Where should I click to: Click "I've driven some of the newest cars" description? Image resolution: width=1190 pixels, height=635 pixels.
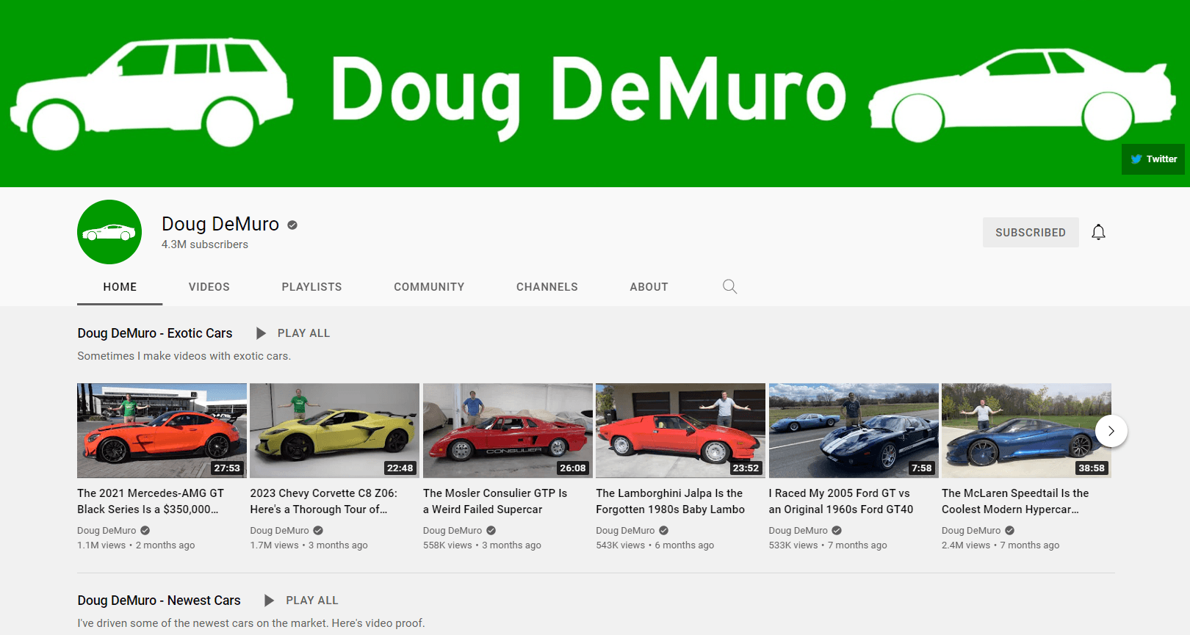point(251,623)
